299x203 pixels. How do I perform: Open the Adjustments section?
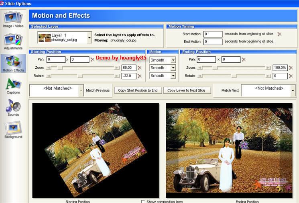point(13,42)
